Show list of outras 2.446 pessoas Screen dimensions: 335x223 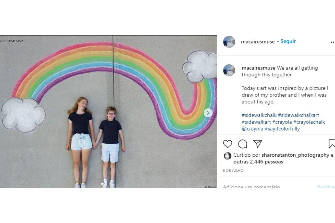coord(258,162)
